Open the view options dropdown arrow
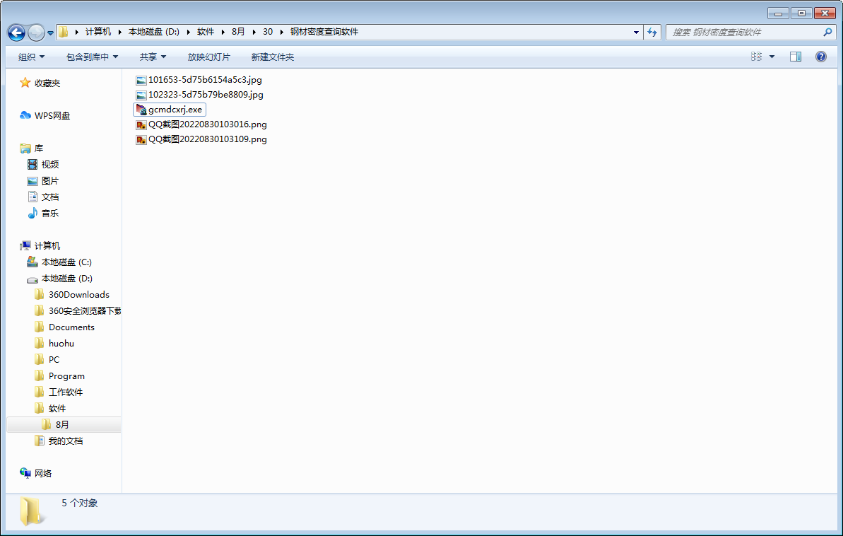Viewport: 843px width, 536px height. coord(772,57)
